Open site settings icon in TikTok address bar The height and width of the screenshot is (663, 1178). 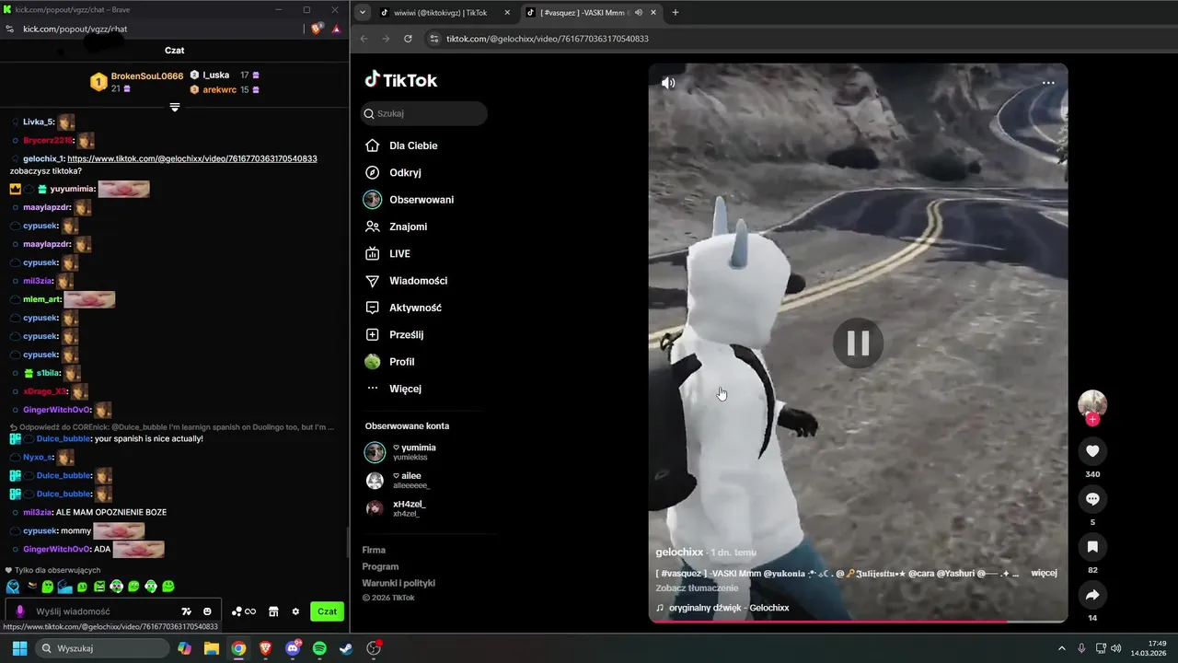(x=434, y=39)
